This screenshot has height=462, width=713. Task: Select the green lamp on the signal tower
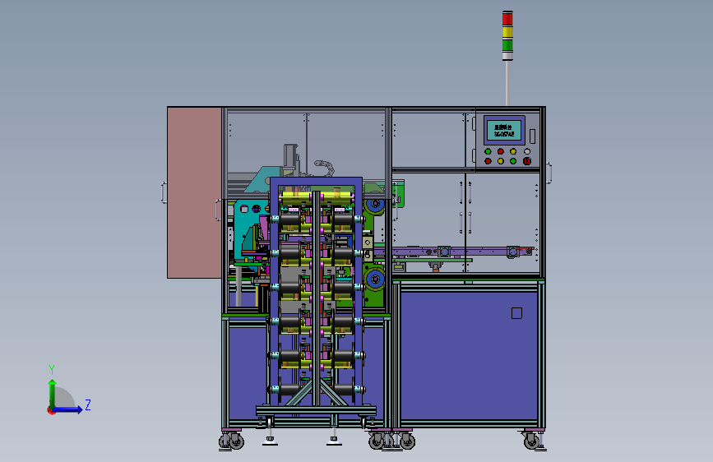pyautogui.click(x=507, y=44)
